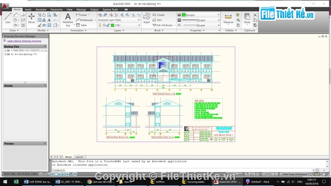Viewport: 331px width, 186px height.
Task: Click the green ByLayer color swatch
Action: click(x=184, y=15)
